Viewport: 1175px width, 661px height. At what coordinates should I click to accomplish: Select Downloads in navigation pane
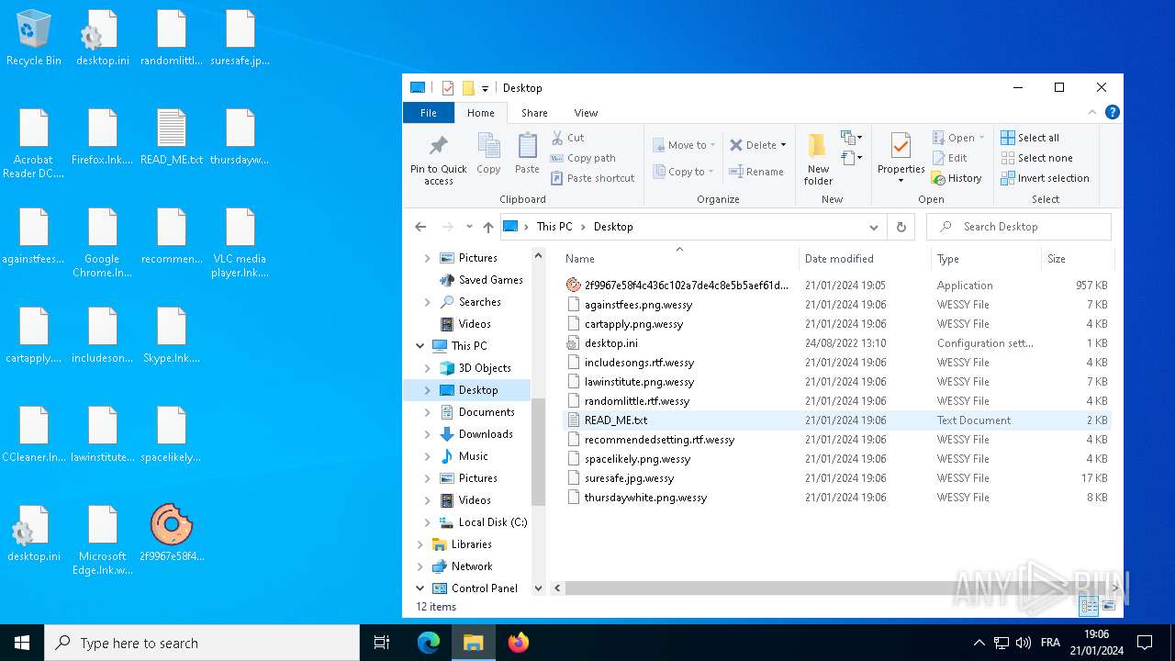pos(486,434)
